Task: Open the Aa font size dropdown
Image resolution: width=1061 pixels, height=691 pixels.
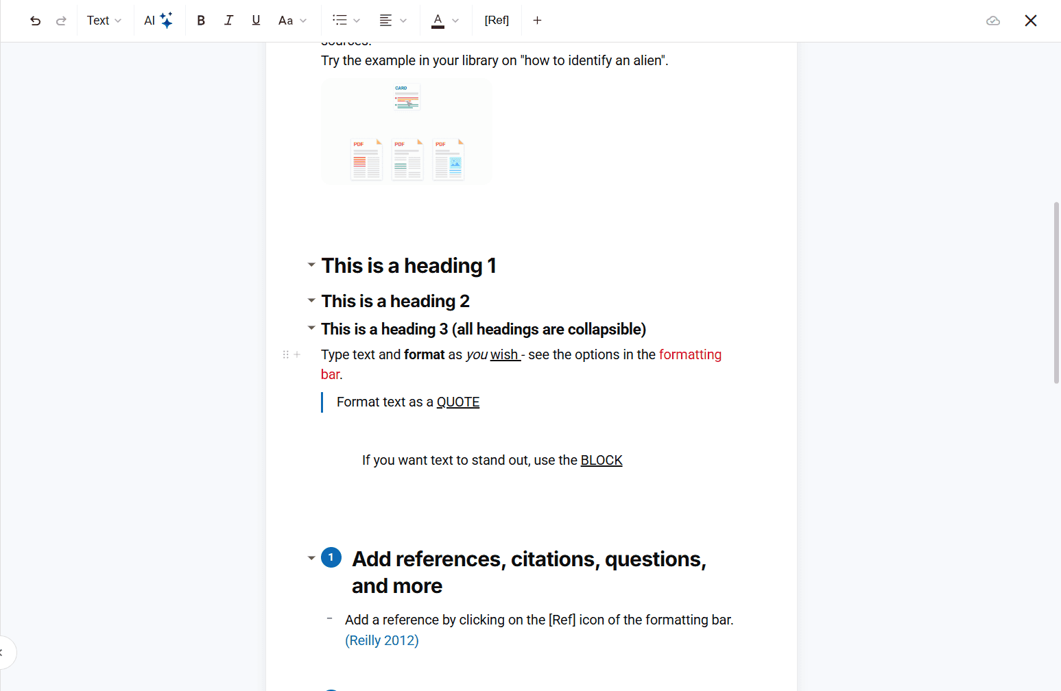Action: coord(292,21)
